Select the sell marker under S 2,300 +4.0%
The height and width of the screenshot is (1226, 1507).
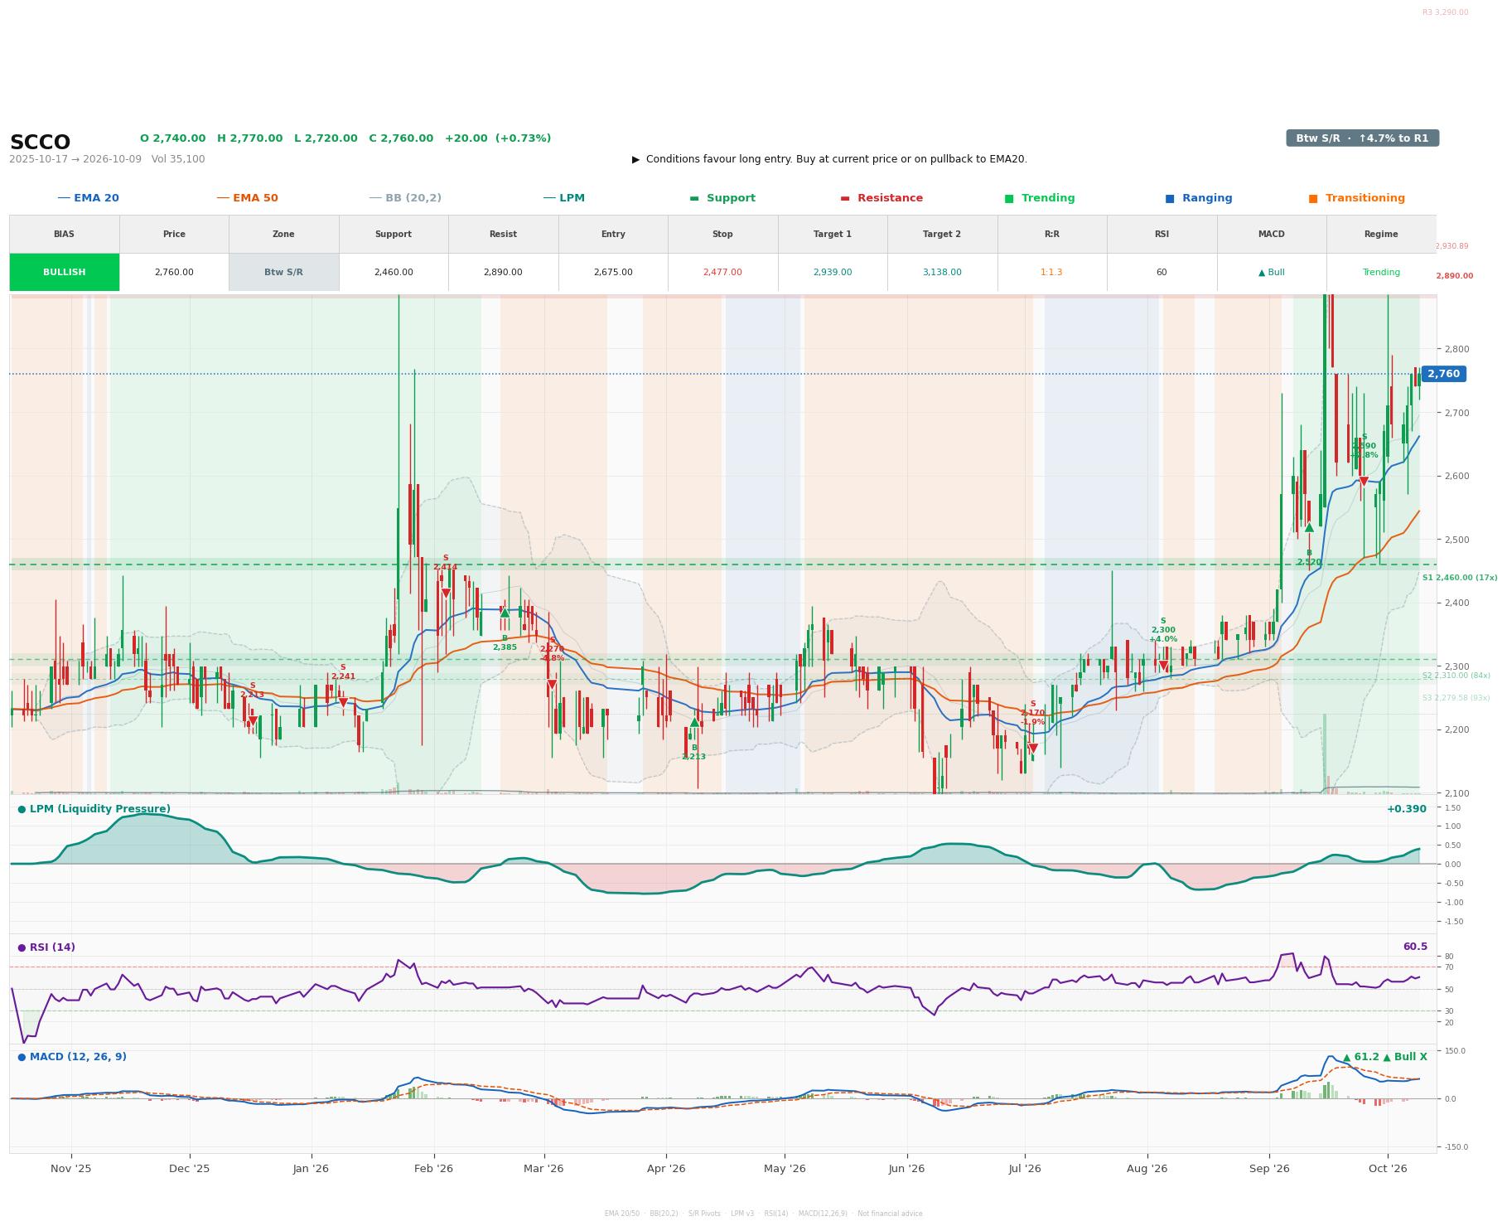pos(1163,666)
